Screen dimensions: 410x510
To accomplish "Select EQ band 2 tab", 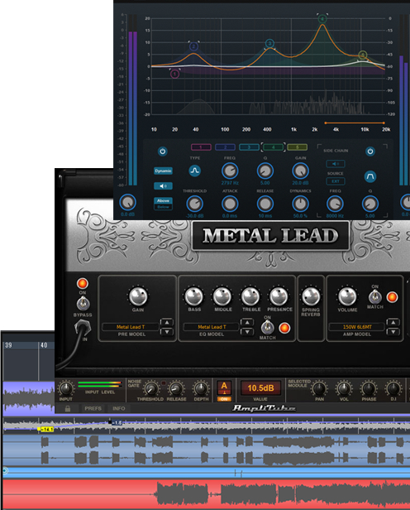I will [225, 147].
